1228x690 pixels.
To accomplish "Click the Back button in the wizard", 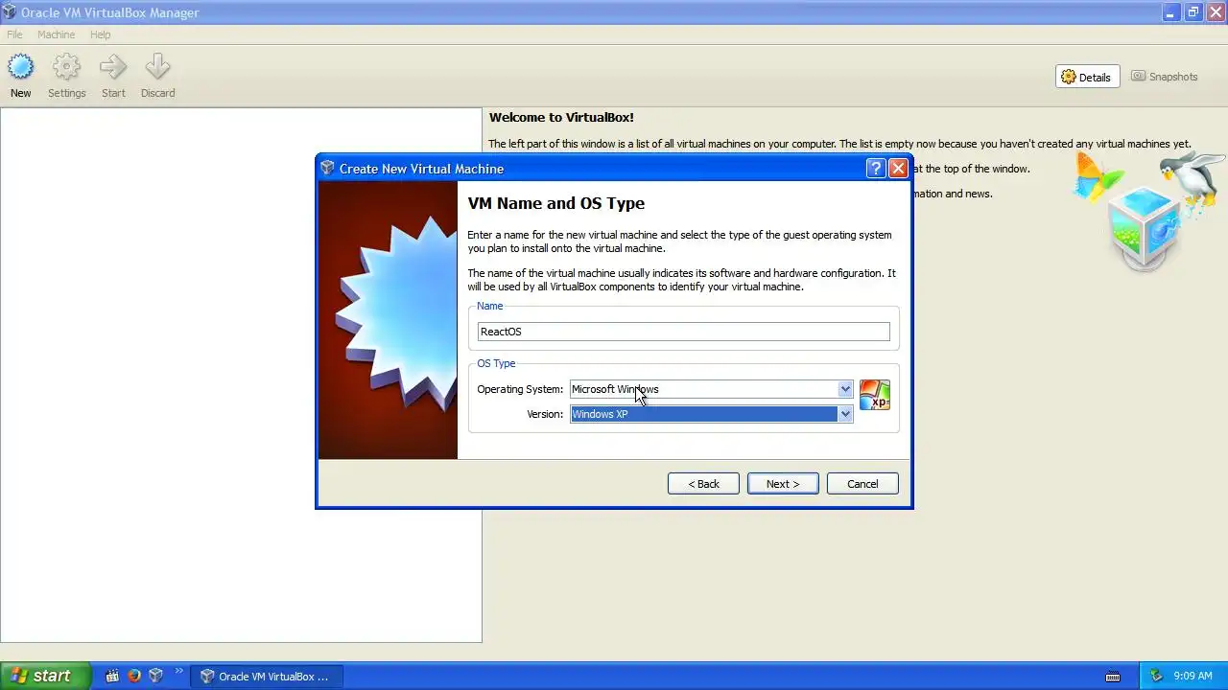I will 703,484.
